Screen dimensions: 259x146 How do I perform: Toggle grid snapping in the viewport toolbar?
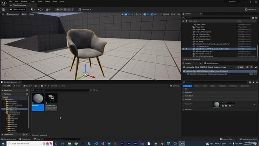pos(145,15)
